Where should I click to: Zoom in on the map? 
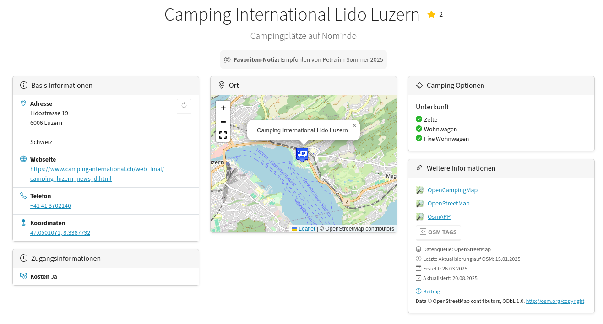(x=223, y=108)
